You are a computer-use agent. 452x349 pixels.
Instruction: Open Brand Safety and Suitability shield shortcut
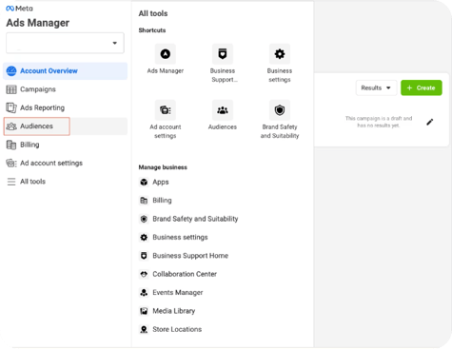[x=280, y=110]
